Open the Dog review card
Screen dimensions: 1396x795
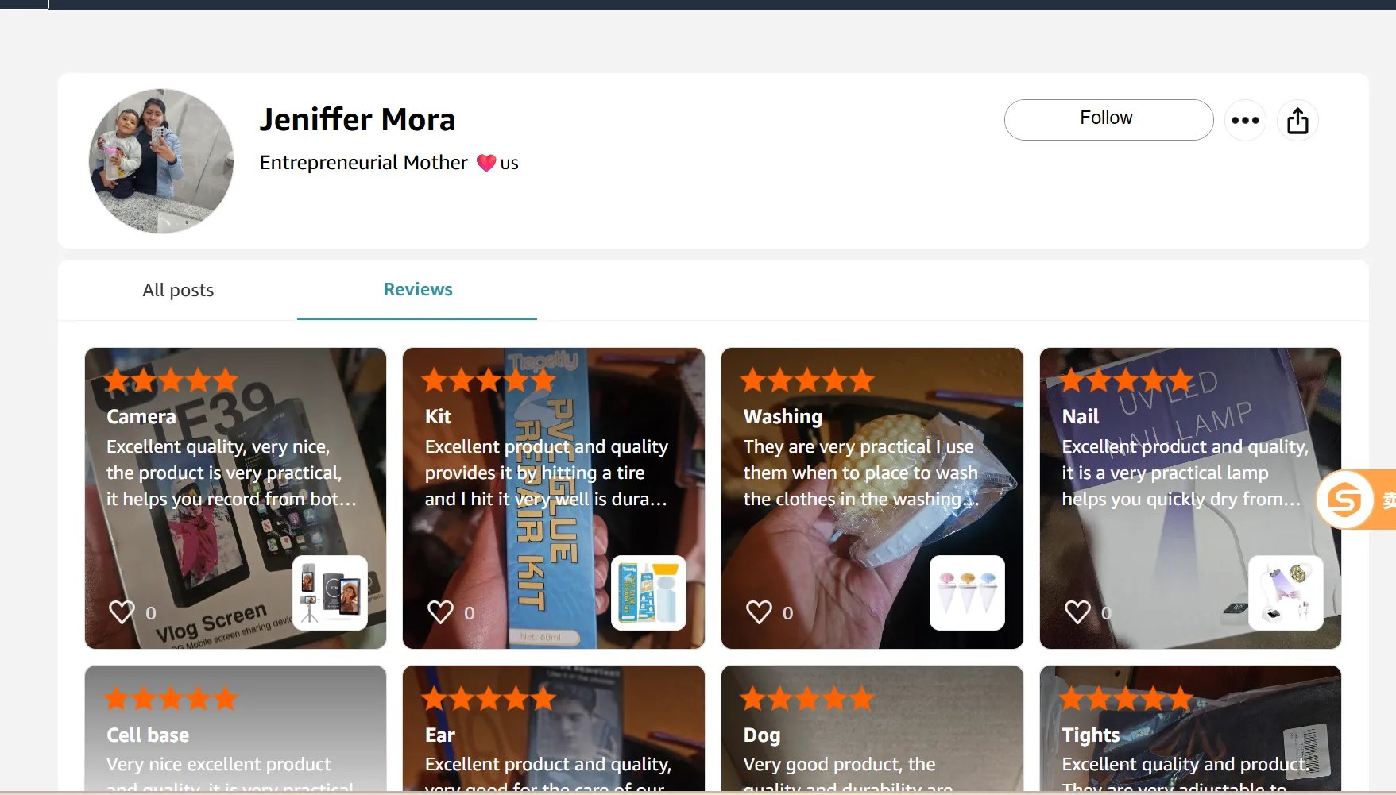872,728
